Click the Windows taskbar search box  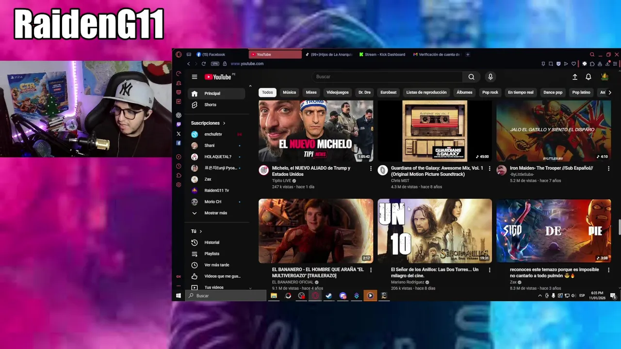(226, 296)
